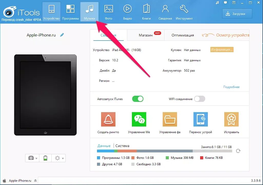Click the iOS version value 10.2
This screenshot has height=185, width=263.
115,60
